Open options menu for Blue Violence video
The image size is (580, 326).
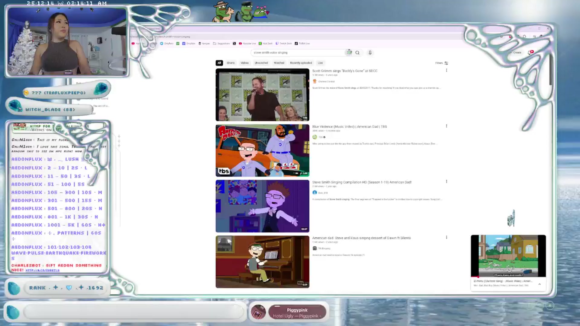[x=446, y=126]
